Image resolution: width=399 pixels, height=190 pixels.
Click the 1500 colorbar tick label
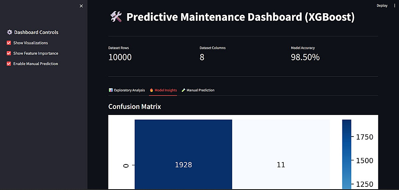(x=364, y=160)
